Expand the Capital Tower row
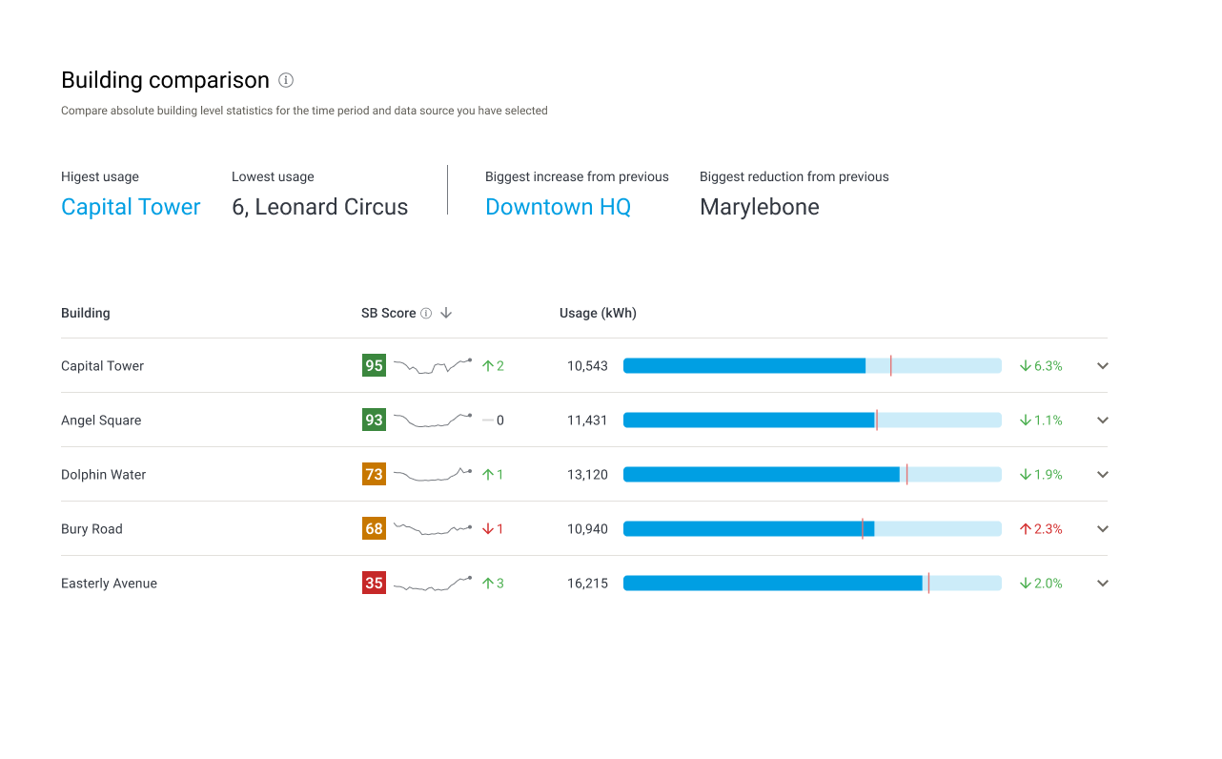 1103,365
